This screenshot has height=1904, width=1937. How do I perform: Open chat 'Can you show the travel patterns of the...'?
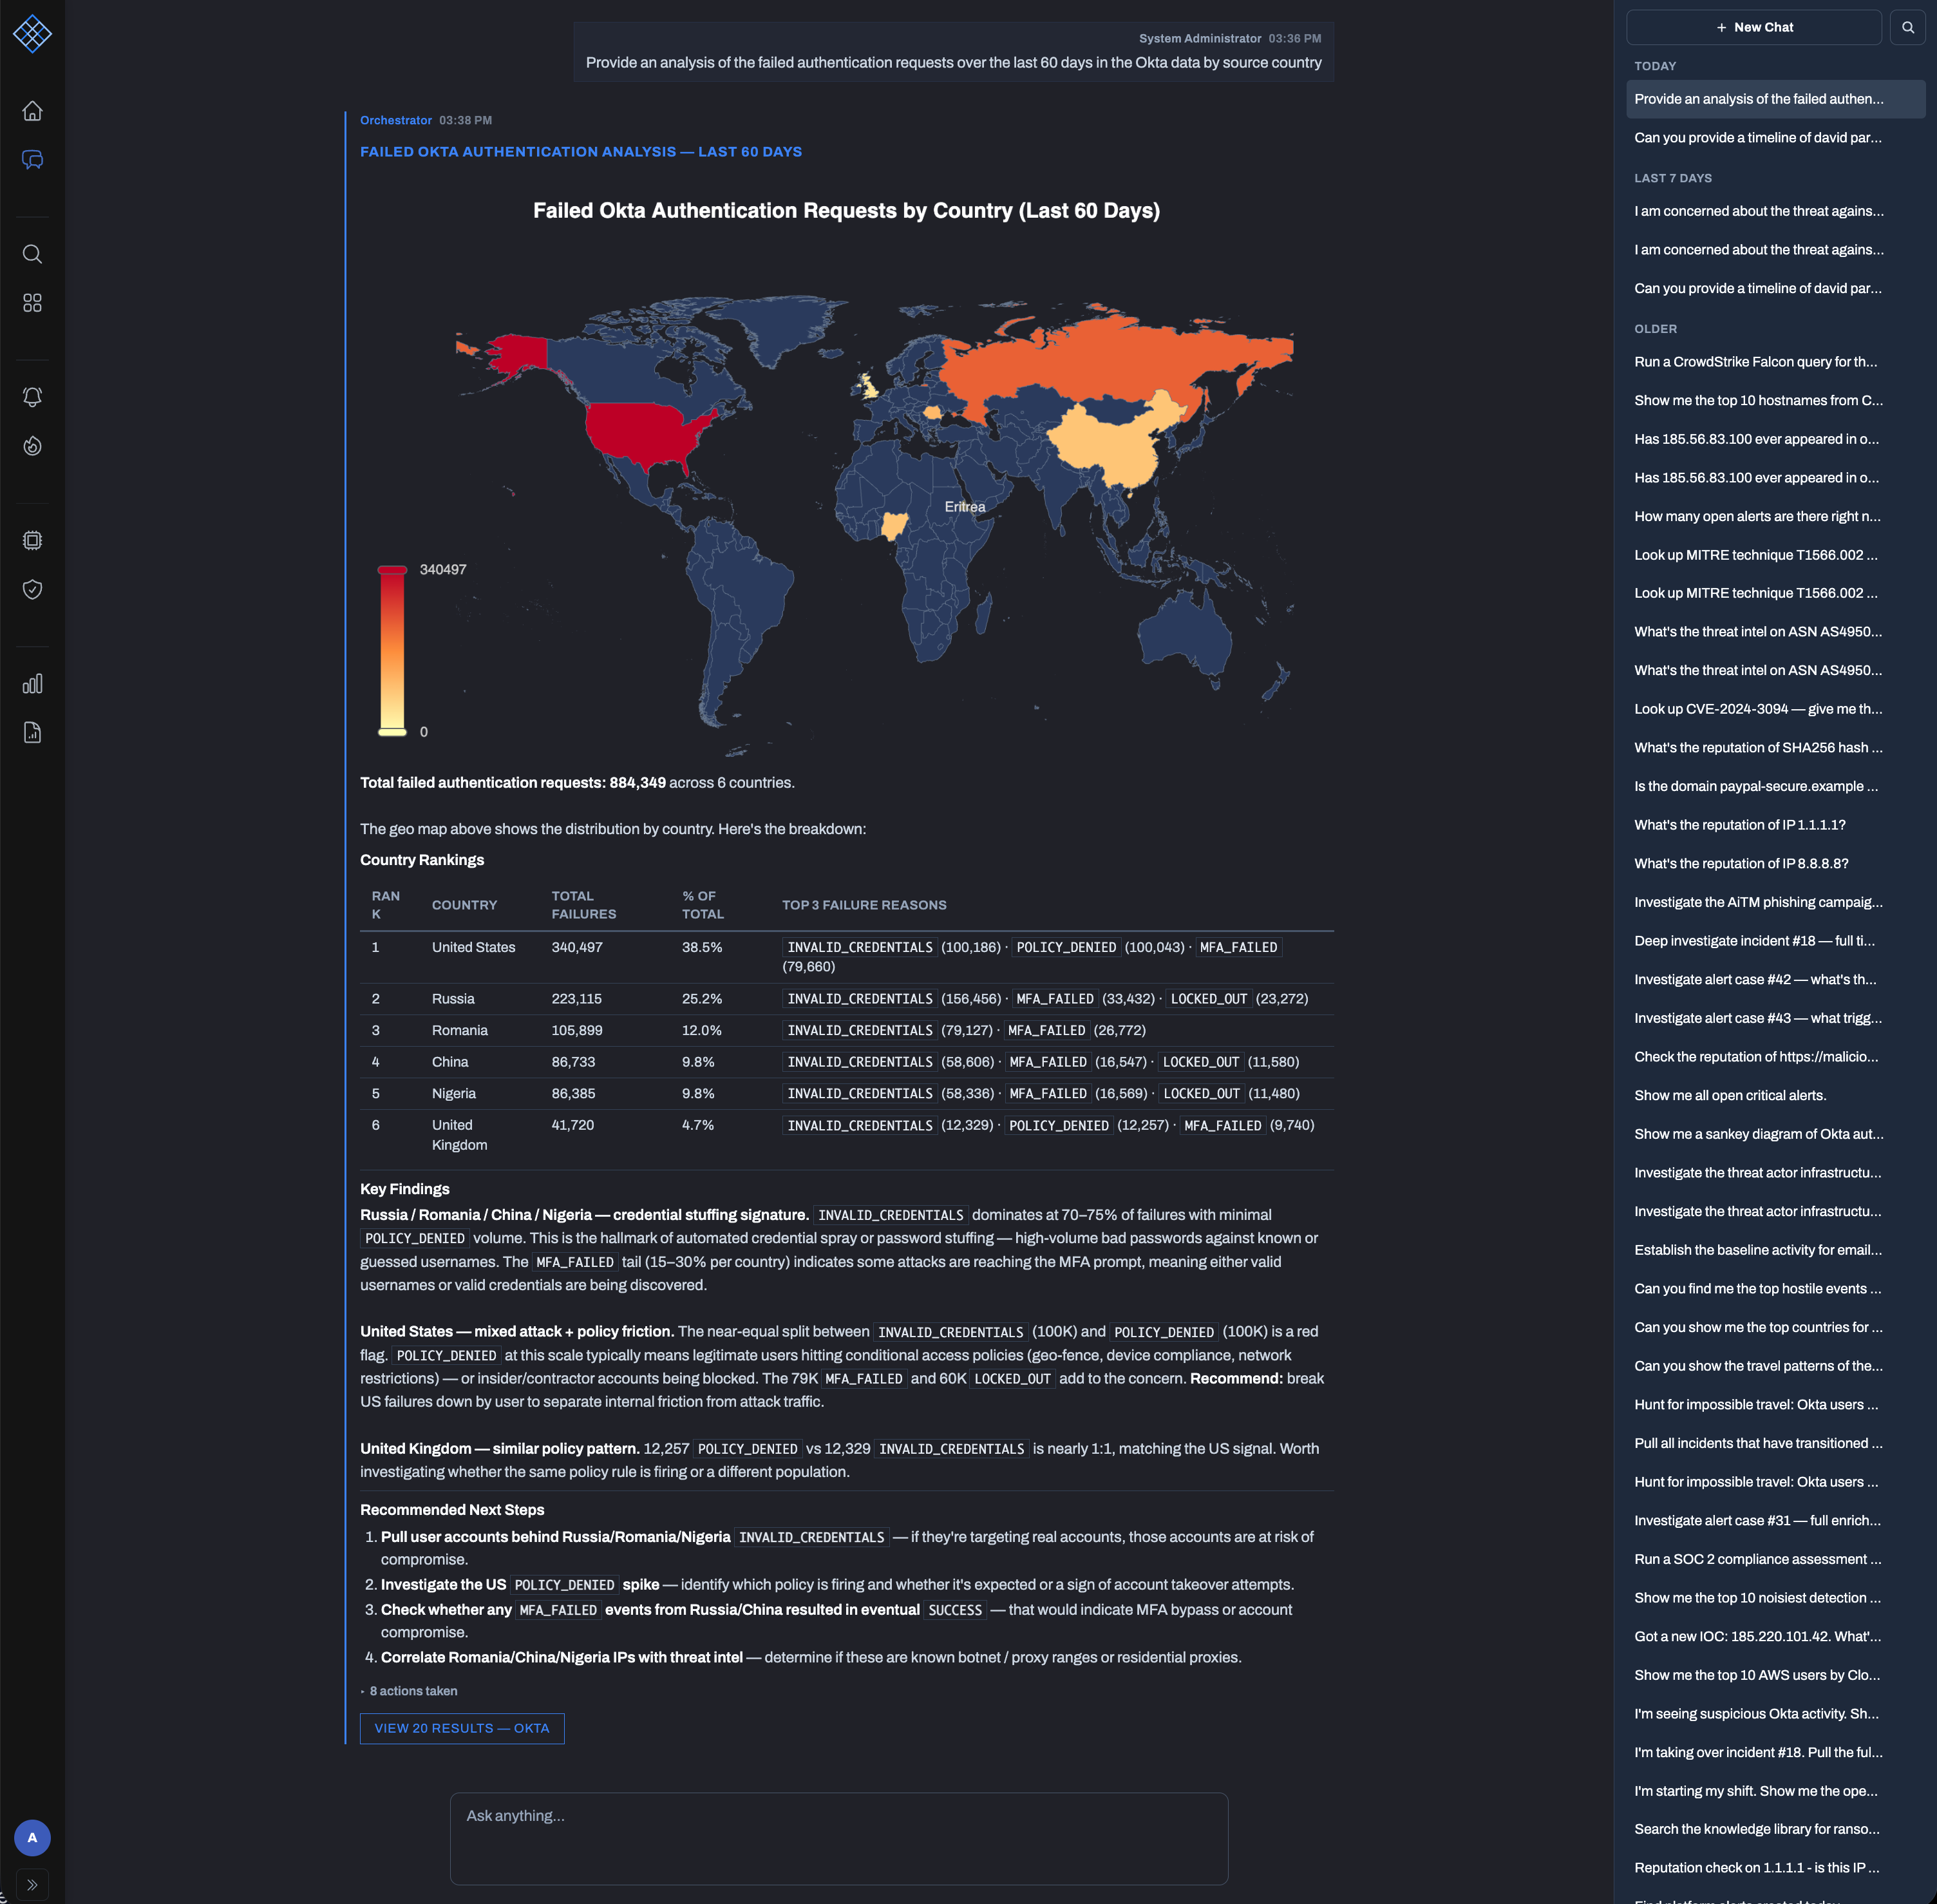(1775, 1367)
